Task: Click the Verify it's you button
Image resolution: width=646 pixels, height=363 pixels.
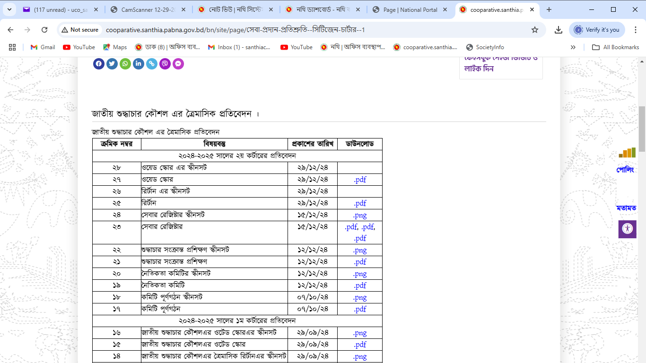Action: (x=597, y=30)
